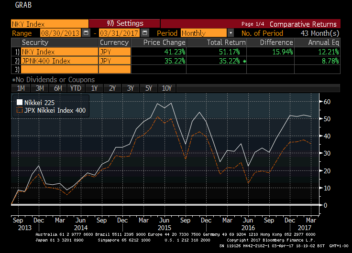
Task: Choose the YTD range tab
Action: [x=75, y=88]
